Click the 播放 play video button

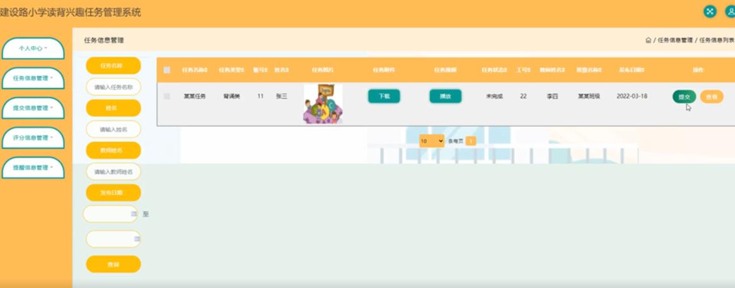pyautogui.click(x=445, y=96)
